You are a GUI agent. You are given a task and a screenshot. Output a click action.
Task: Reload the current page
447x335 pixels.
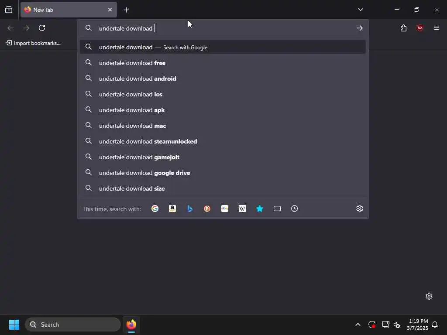[42, 28]
